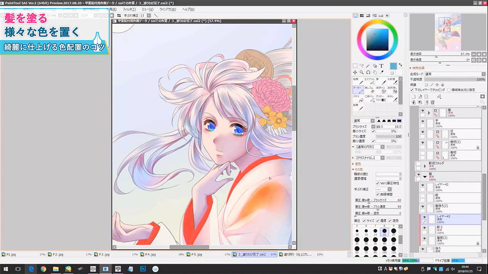488x274 pixels.
Task: Select the Hand pan tool
Action: point(374,72)
